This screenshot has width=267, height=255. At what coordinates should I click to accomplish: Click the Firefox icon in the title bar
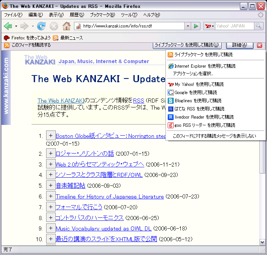[5, 6]
